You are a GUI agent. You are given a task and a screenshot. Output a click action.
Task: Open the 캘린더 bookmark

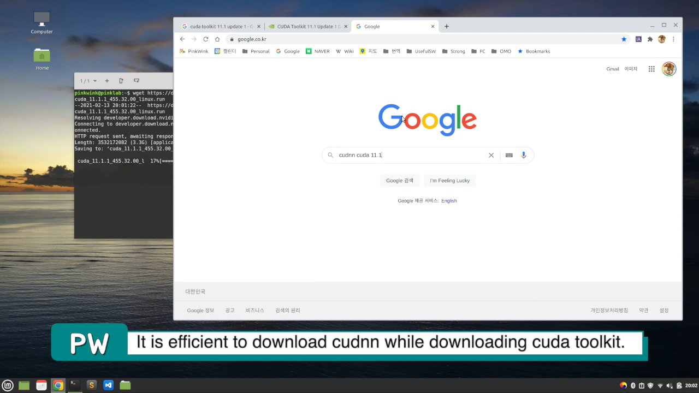pos(226,51)
